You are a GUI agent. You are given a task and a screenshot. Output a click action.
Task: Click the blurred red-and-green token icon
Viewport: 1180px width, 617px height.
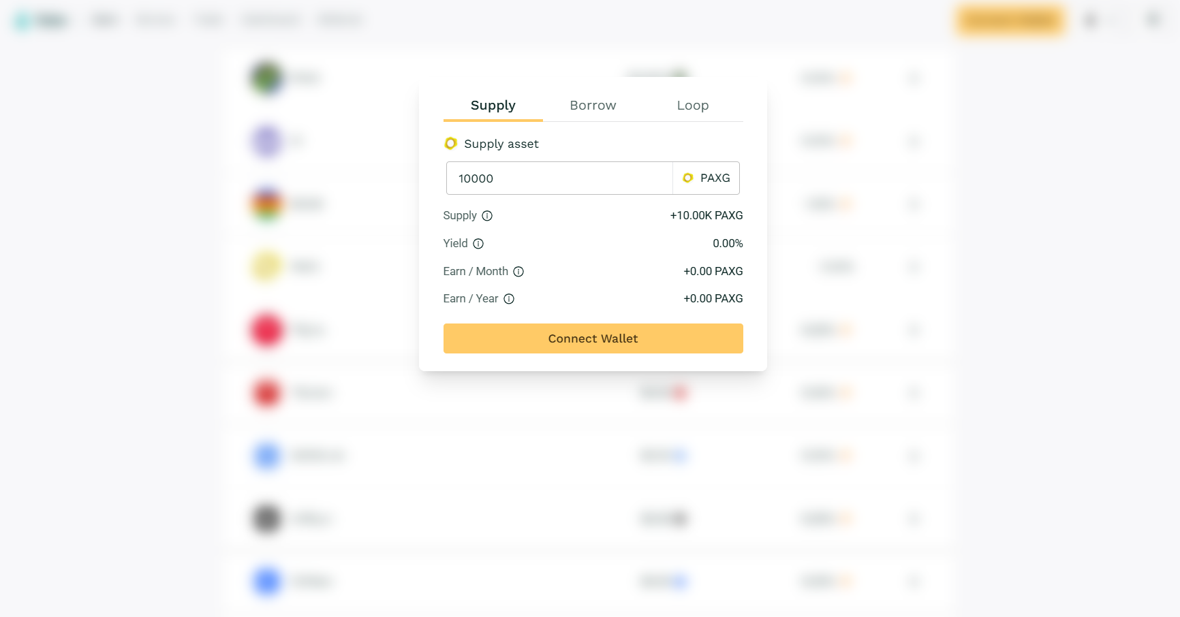(x=266, y=204)
